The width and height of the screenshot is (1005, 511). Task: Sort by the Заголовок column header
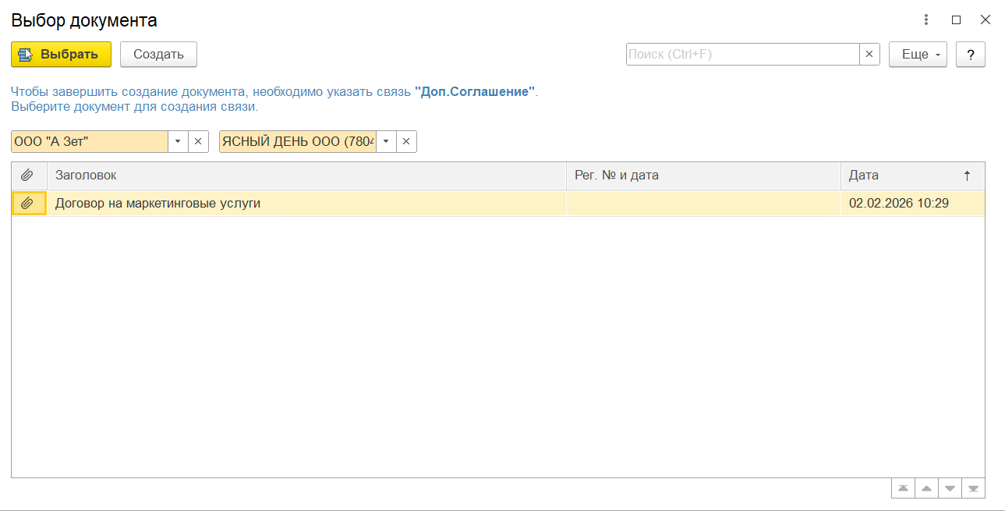(306, 176)
